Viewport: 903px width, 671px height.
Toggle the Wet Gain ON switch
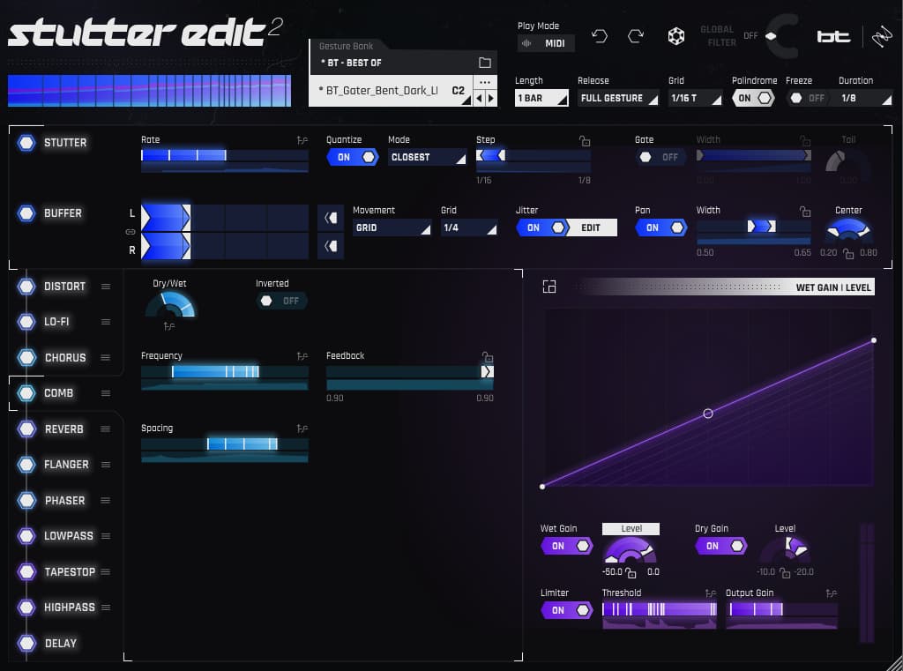pos(567,546)
